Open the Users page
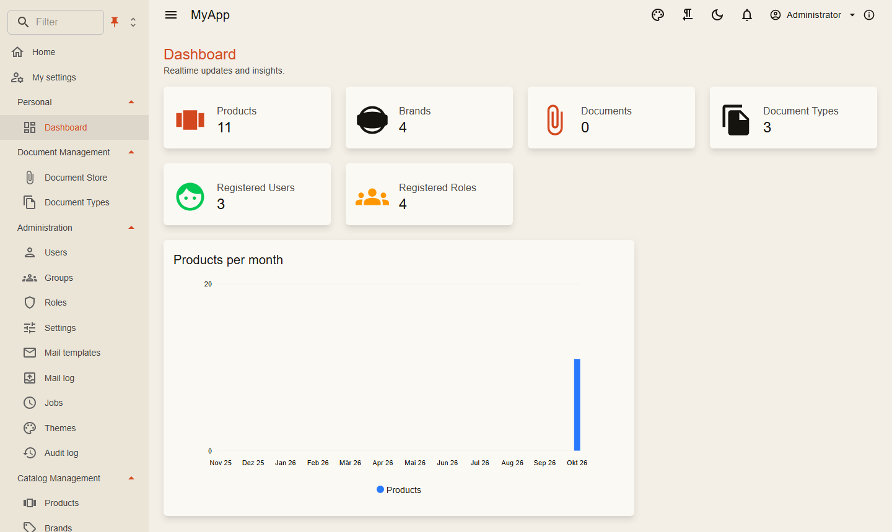 (x=74, y=252)
